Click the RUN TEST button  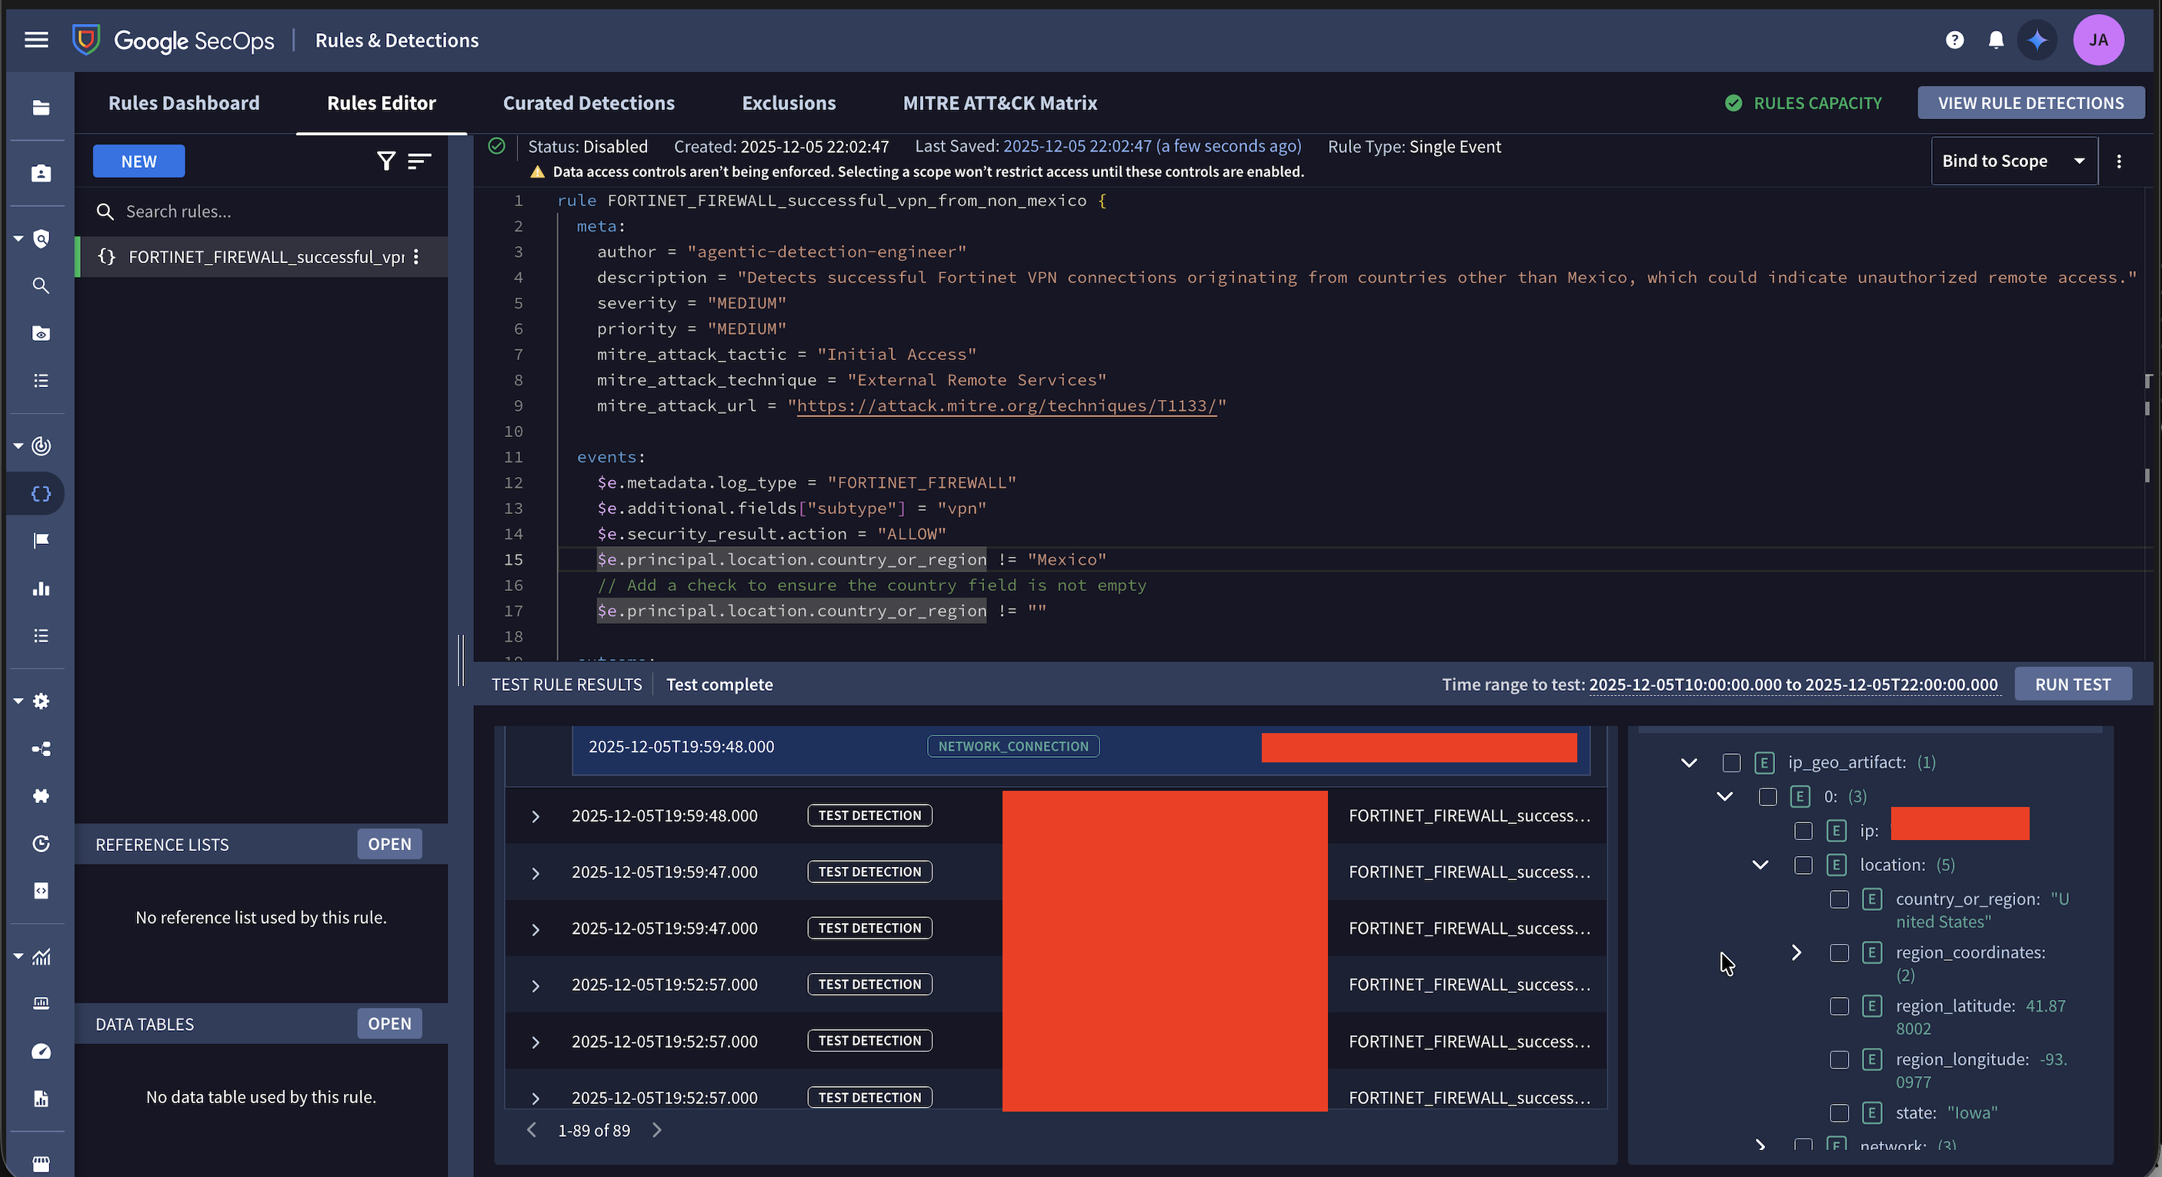click(2074, 684)
